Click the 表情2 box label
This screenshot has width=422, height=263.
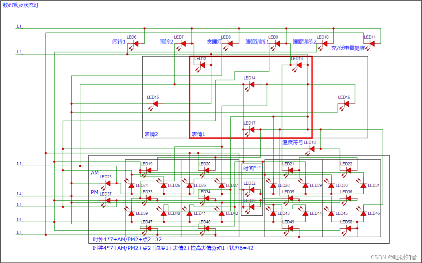(x=151, y=134)
